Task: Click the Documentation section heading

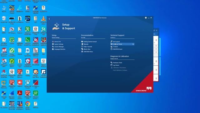Action: point(87,35)
